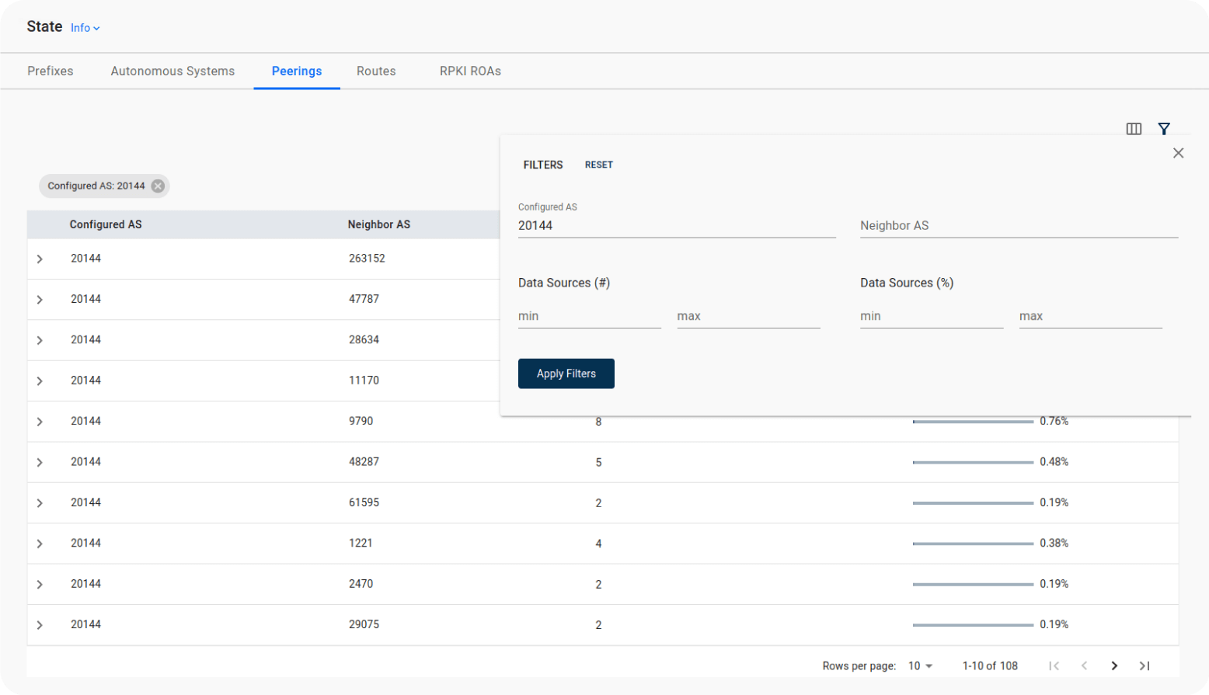Expand the row for neighbor AS 9790
This screenshot has height=695, width=1209.
[40, 422]
